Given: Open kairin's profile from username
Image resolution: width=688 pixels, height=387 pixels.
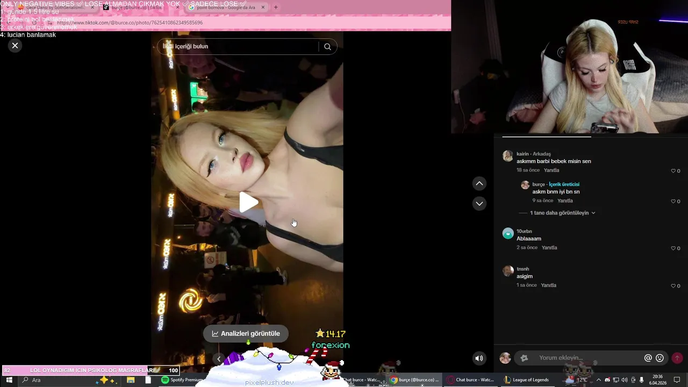Looking at the screenshot, I should [x=522, y=154].
